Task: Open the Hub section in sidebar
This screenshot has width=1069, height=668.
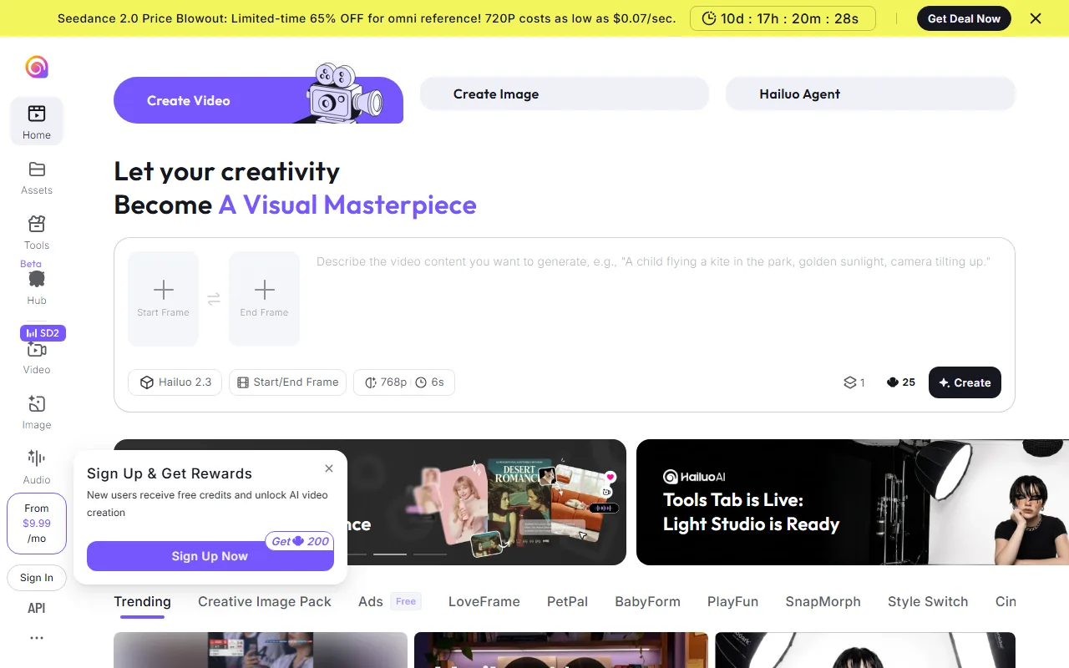Action: 37,279
